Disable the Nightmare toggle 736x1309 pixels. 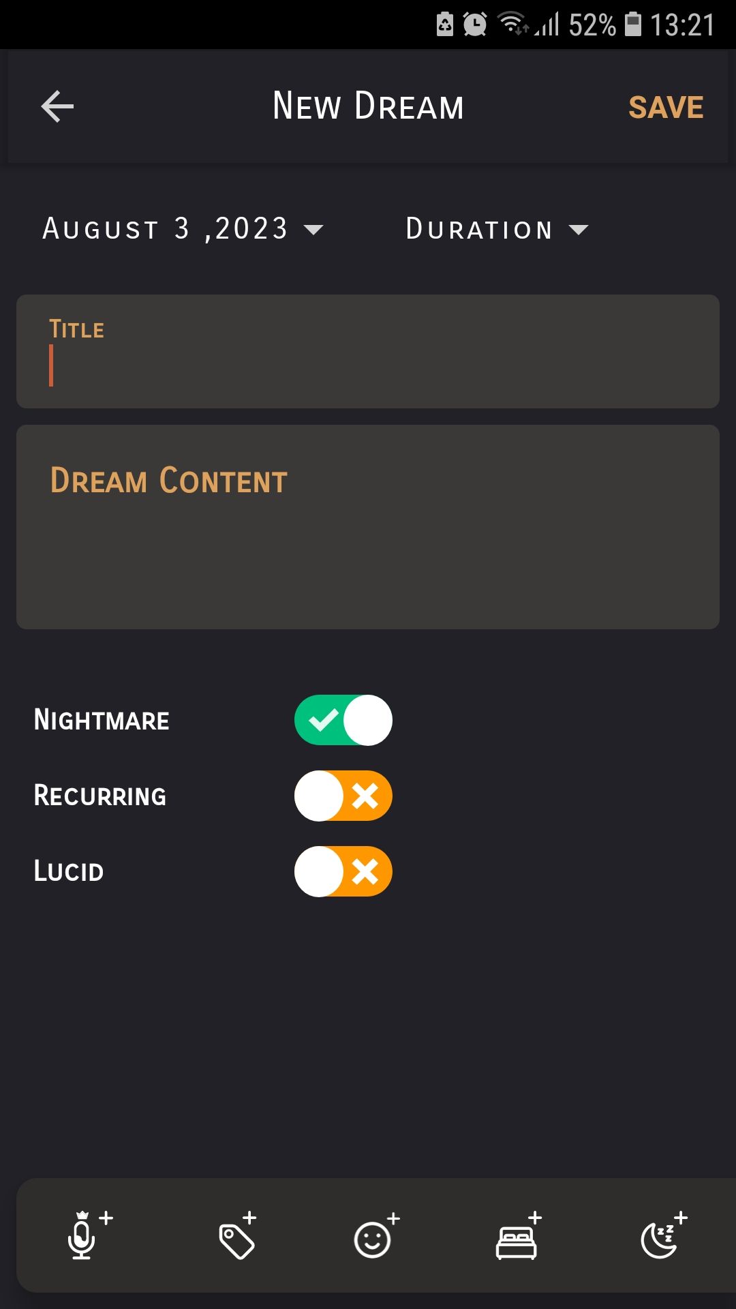click(343, 719)
